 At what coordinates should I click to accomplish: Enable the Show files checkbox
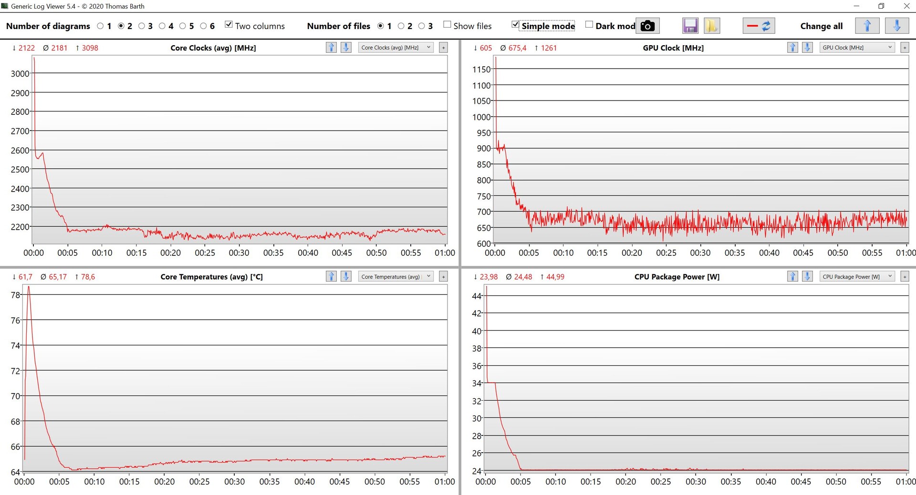[x=447, y=25]
